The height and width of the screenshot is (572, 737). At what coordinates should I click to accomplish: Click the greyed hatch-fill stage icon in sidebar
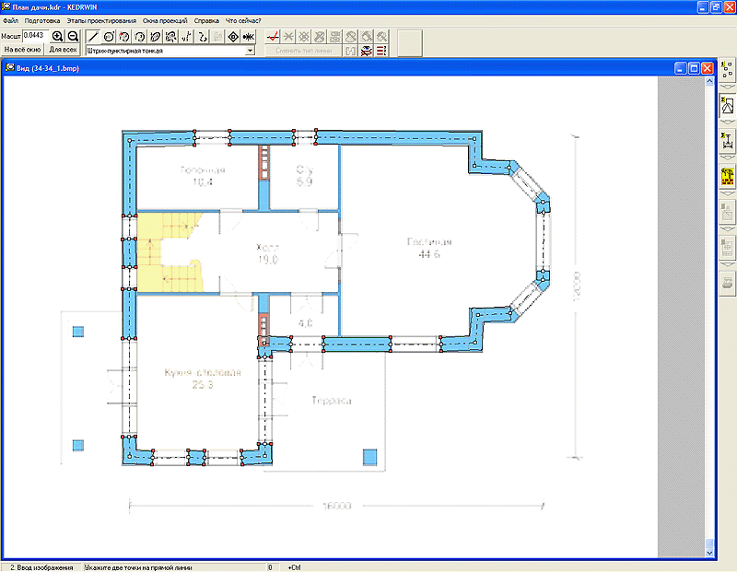click(727, 212)
